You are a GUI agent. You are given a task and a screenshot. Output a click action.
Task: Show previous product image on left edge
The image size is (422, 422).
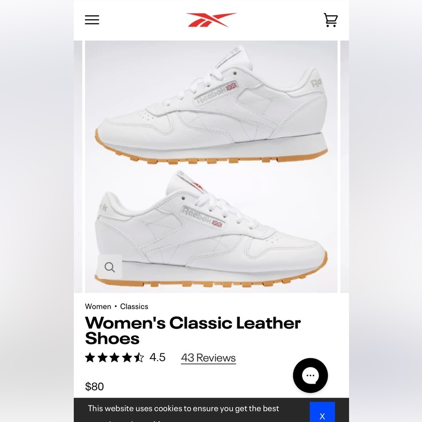[78, 167]
